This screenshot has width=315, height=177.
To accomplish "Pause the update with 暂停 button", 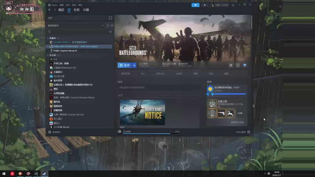I will [x=124, y=65].
